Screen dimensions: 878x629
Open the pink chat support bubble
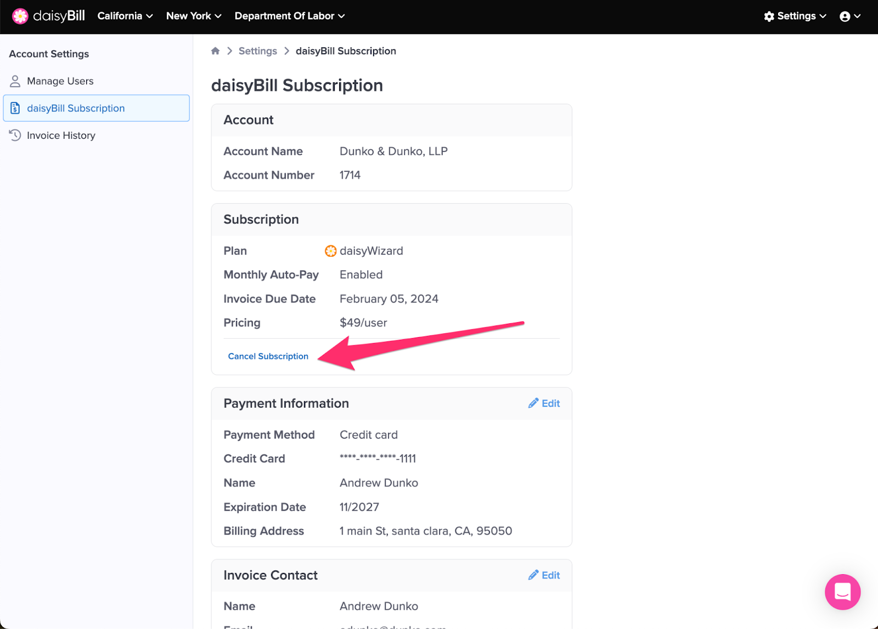click(842, 592)
